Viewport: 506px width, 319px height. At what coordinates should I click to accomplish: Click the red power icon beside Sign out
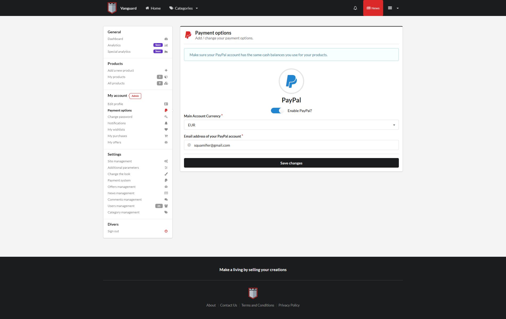(166, 231)
